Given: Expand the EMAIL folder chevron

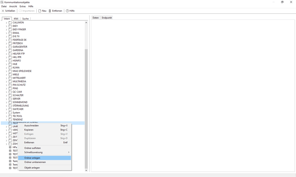Looking at the screenshot, I should 6,33.
